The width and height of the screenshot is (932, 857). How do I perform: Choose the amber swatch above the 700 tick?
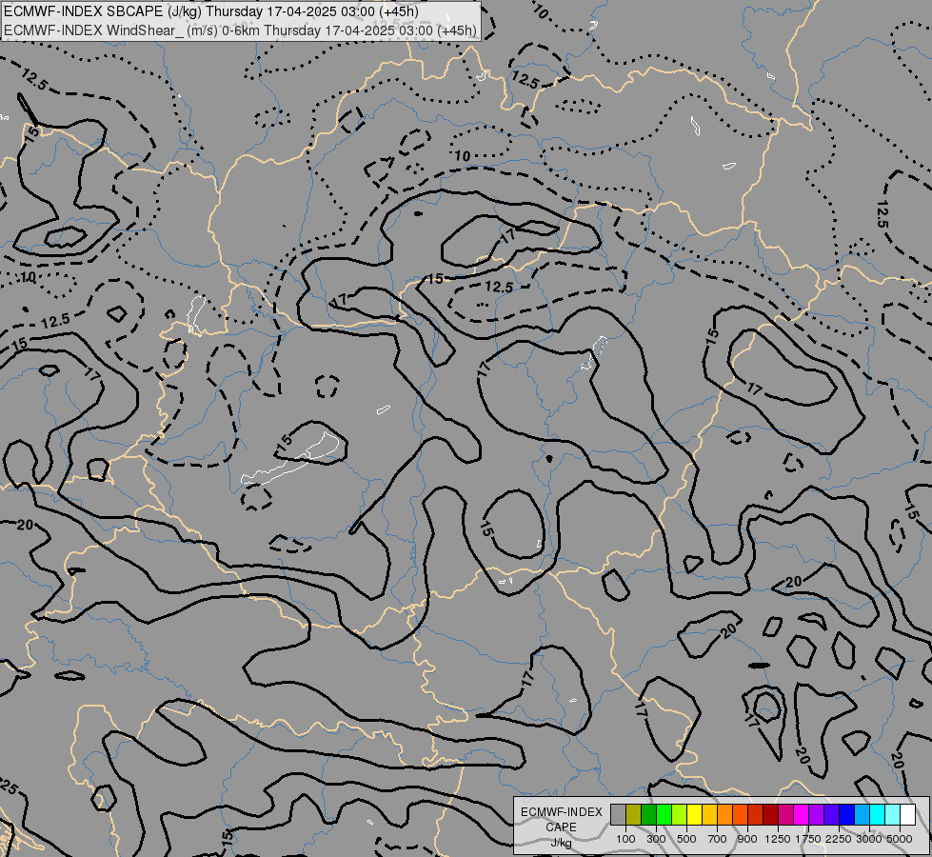click(x=709, y=815)
